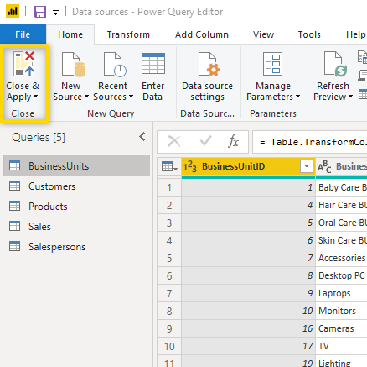Click the Monitors cell
The image size is (367, 367).
tap(341, 311)
